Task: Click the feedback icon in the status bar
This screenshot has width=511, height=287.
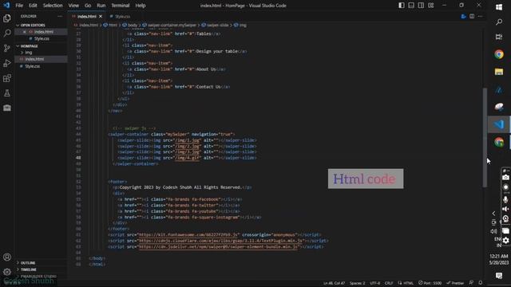Action: (471, 283)
